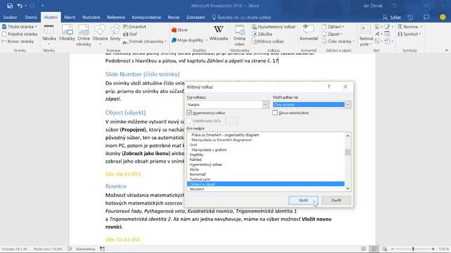Click the Ikony icons button

pos(115,32)
